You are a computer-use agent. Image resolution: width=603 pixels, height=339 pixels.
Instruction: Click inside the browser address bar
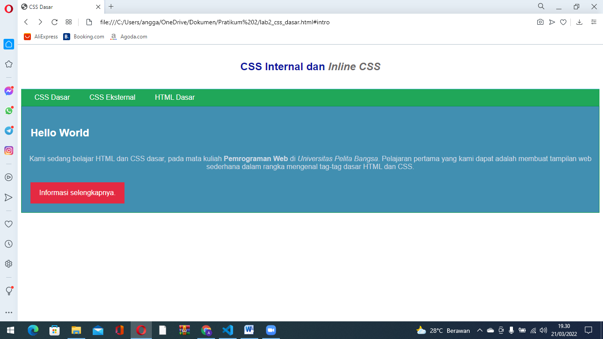[x=265, y=22]
